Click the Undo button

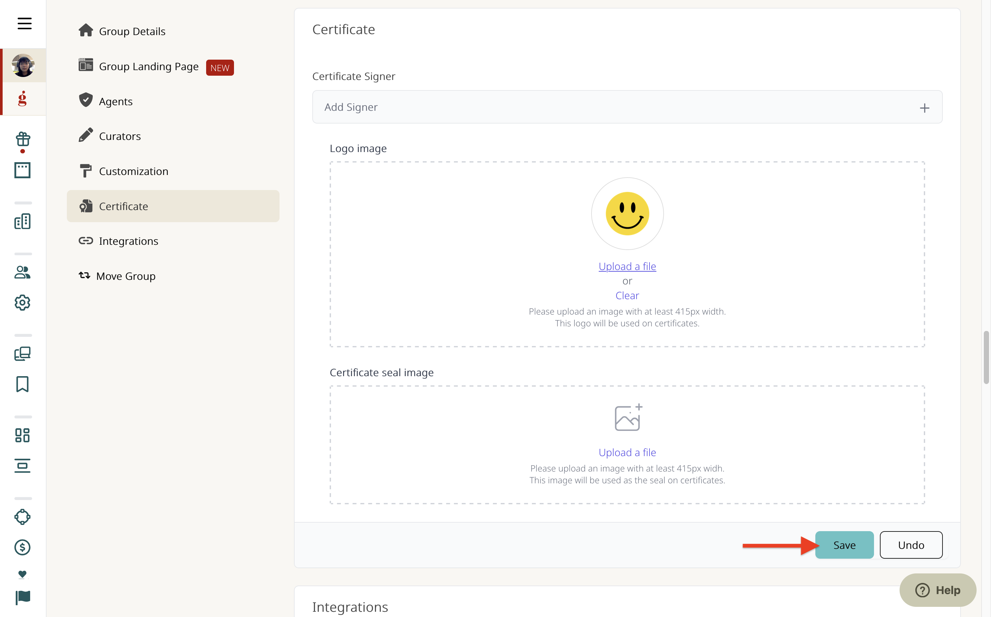point(911,545)
